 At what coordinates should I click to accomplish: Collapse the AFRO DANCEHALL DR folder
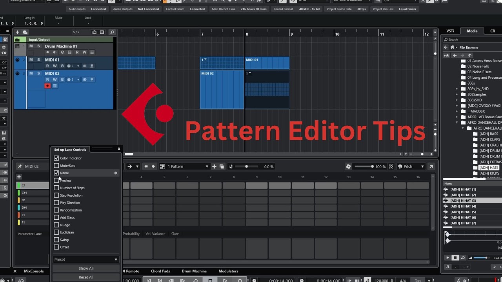(x=457, y=123)
